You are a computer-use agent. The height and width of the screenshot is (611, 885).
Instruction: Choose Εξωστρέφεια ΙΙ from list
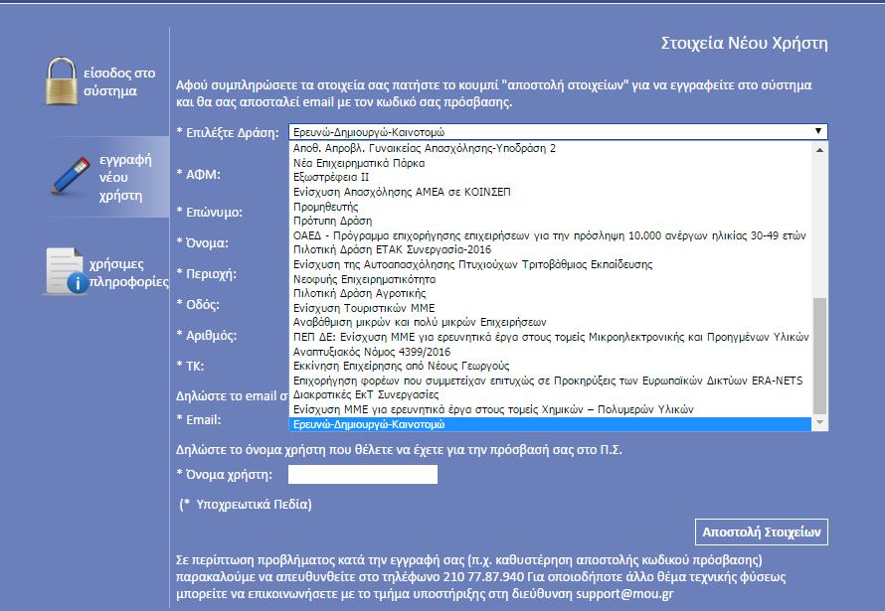click(550, 177)
